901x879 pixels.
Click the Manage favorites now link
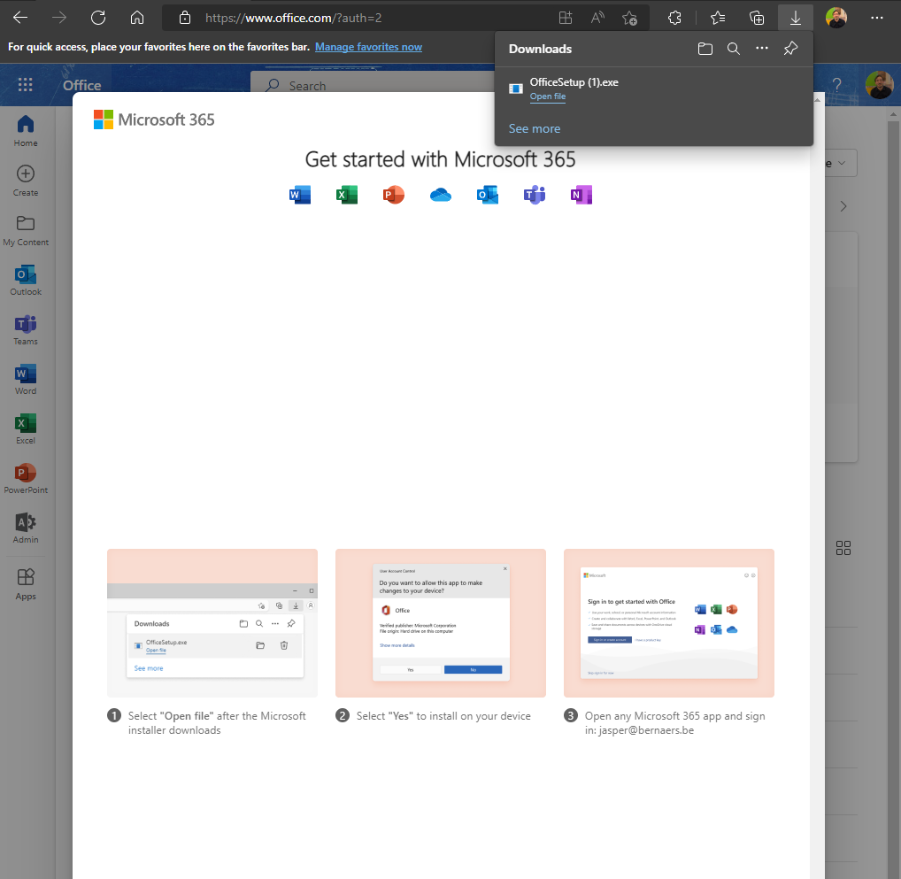[368, 47]
